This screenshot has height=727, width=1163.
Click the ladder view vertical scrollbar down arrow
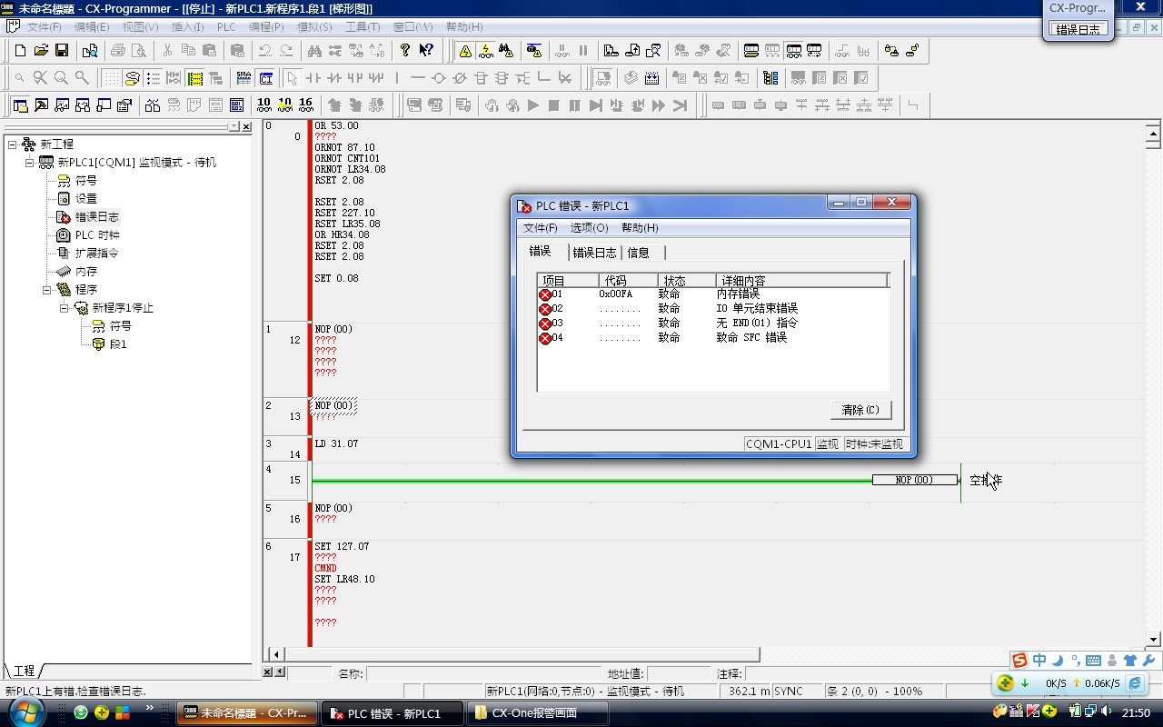tap(1153, 639)
